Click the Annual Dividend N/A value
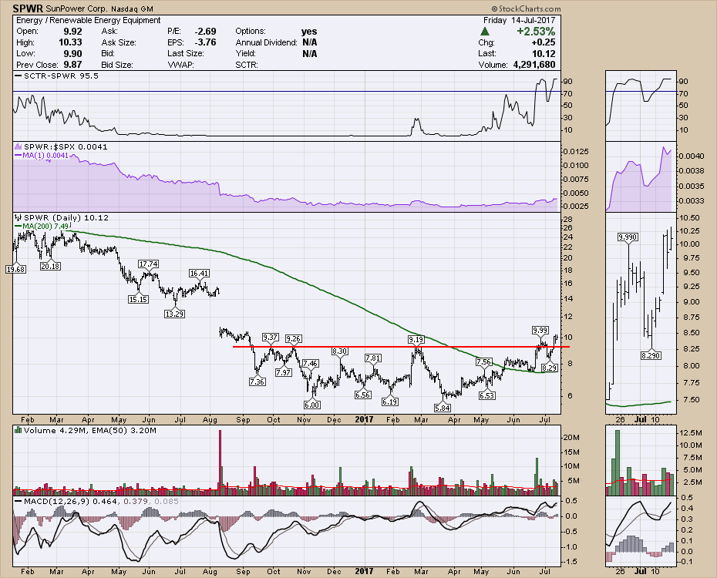 (x=310, y=42)
